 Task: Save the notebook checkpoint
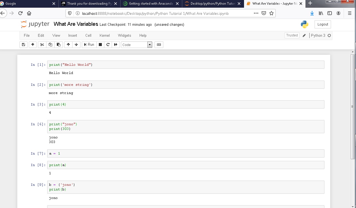click(23, 44)
